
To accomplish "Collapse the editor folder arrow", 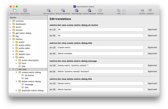I will [x=13, y=57].
